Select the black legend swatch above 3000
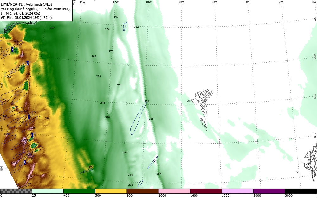This screenshot has height=198, width=317. tap(301, 191)
